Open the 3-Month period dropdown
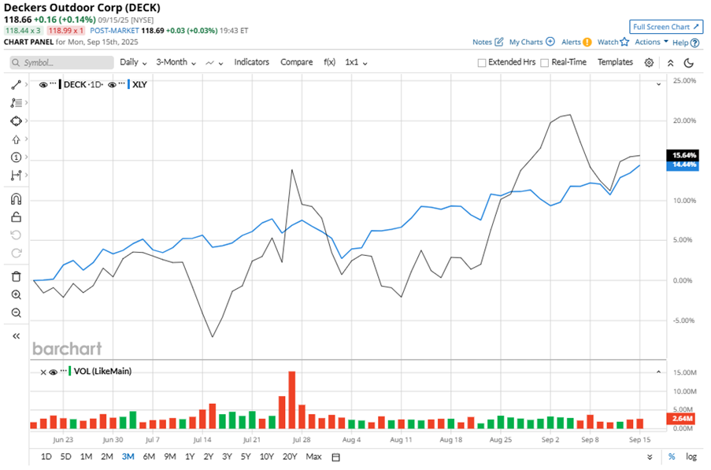 pyautogui.click(x=176, y=62)
